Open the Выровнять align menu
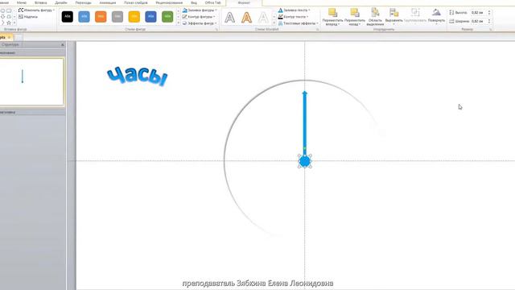The width and height of the screenshot is (515, 290). (393, 17)
